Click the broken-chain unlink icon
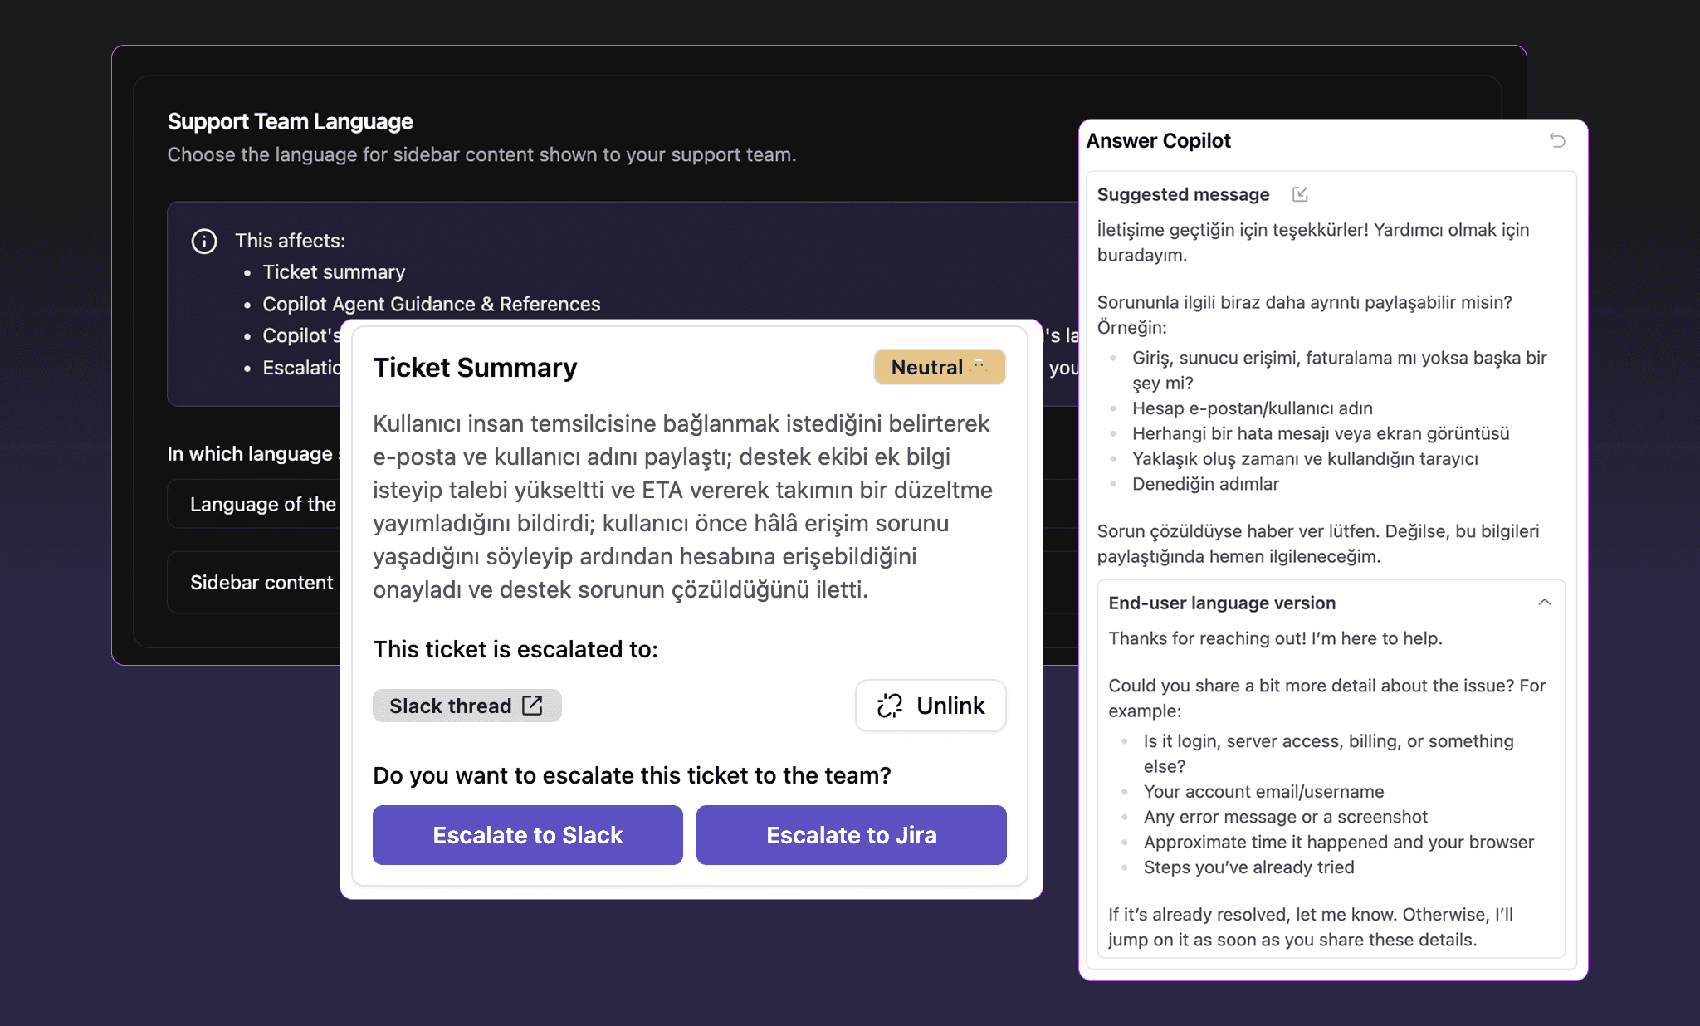This screenshot has width=1700, height=1026. pyautogui.click(x=888, y=705)
